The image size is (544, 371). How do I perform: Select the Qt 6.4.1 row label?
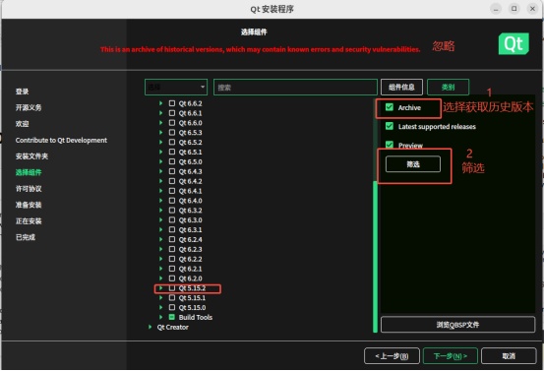tap(190, 191)
